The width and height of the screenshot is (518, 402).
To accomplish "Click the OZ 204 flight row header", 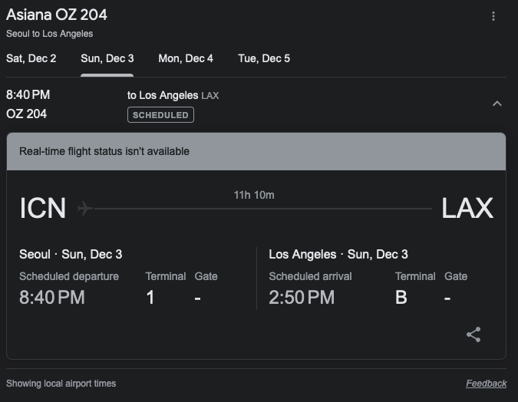I will pyautogui.click(x=256, y=104).
